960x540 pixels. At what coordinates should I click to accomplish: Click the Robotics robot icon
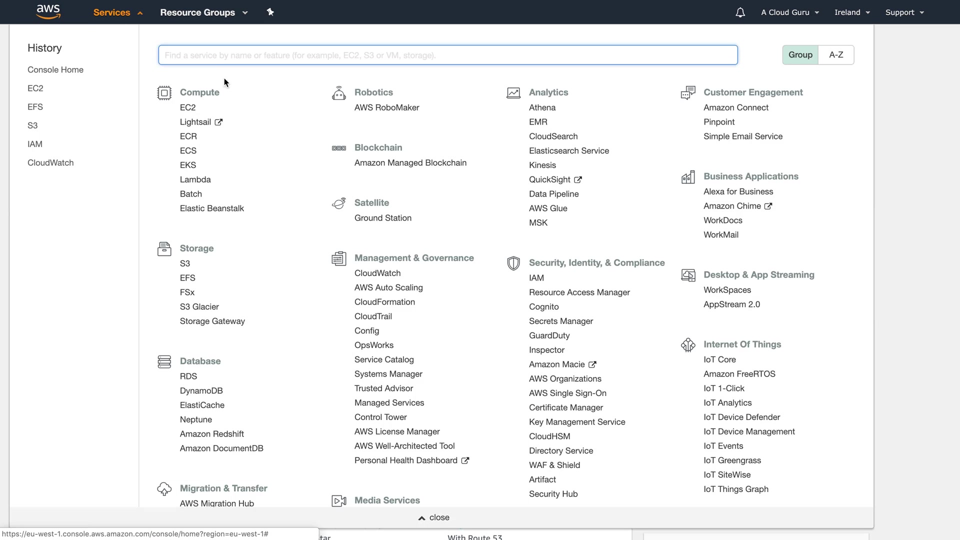(x=338, y=93)
